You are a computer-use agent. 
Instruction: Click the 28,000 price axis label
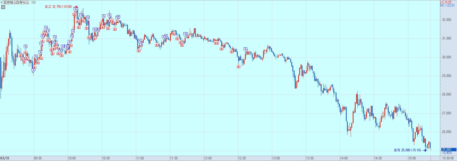pos(447,94)
